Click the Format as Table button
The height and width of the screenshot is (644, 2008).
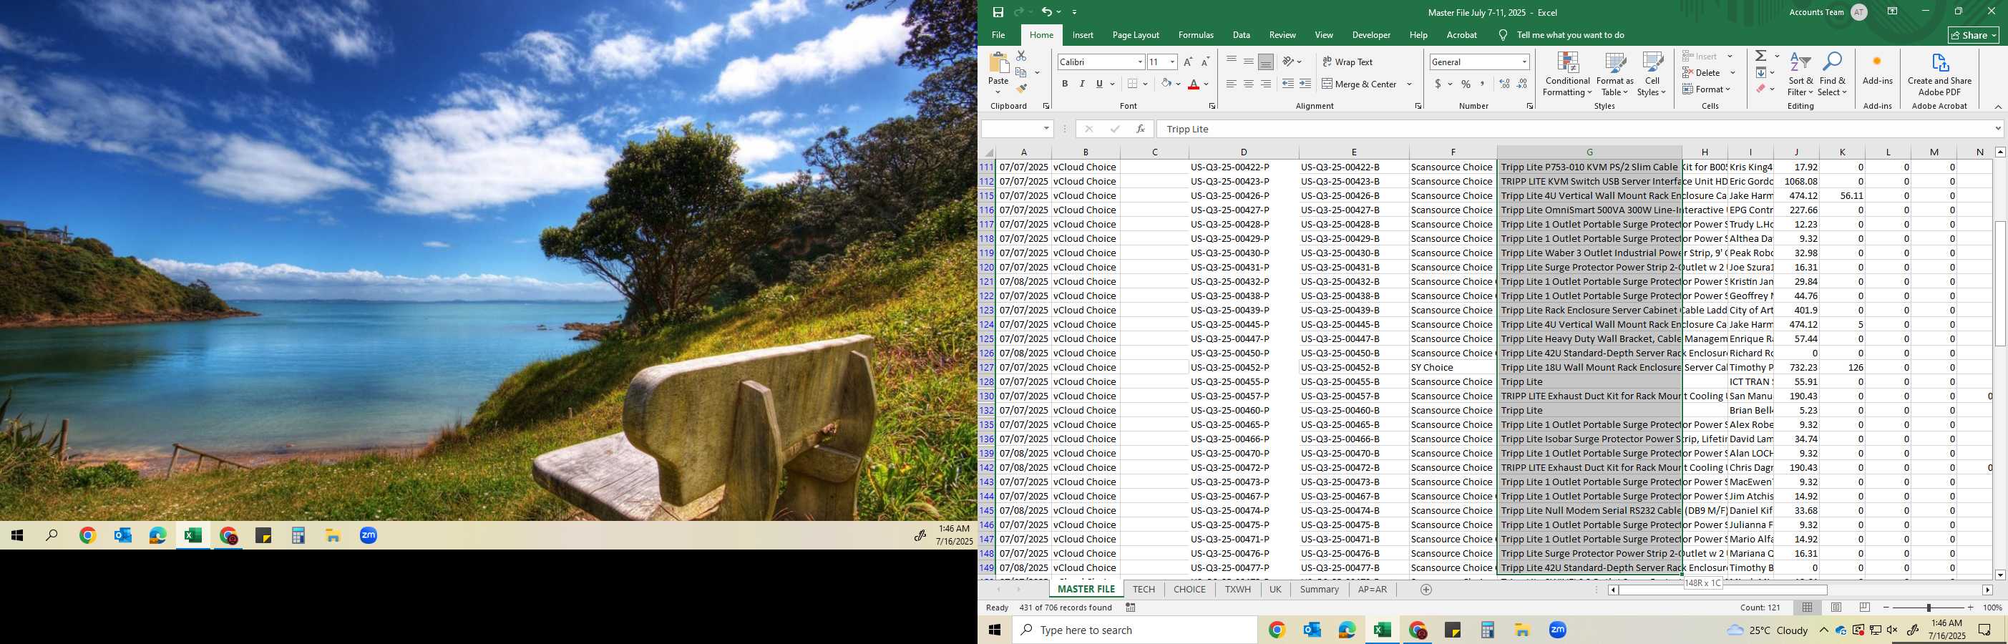1614,75
